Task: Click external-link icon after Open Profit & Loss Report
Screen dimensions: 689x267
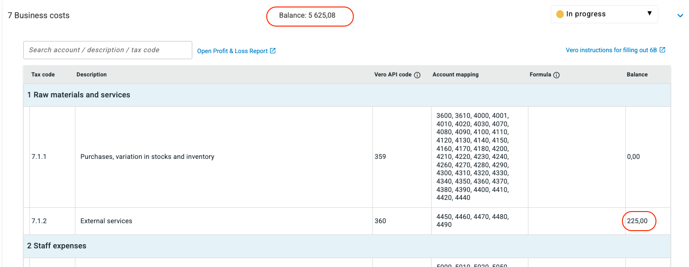Action: [273, 51]
